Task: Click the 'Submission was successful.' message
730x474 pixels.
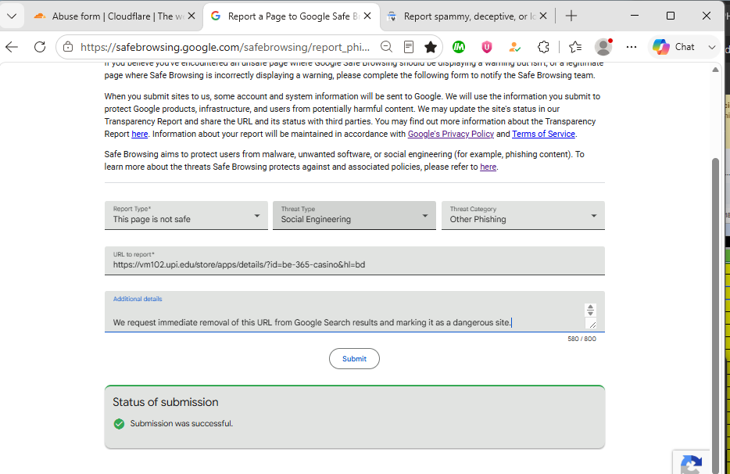Action: (x=181, y=424)
